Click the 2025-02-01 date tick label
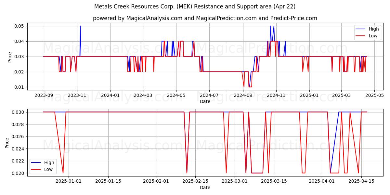 [x=156, y=181]
